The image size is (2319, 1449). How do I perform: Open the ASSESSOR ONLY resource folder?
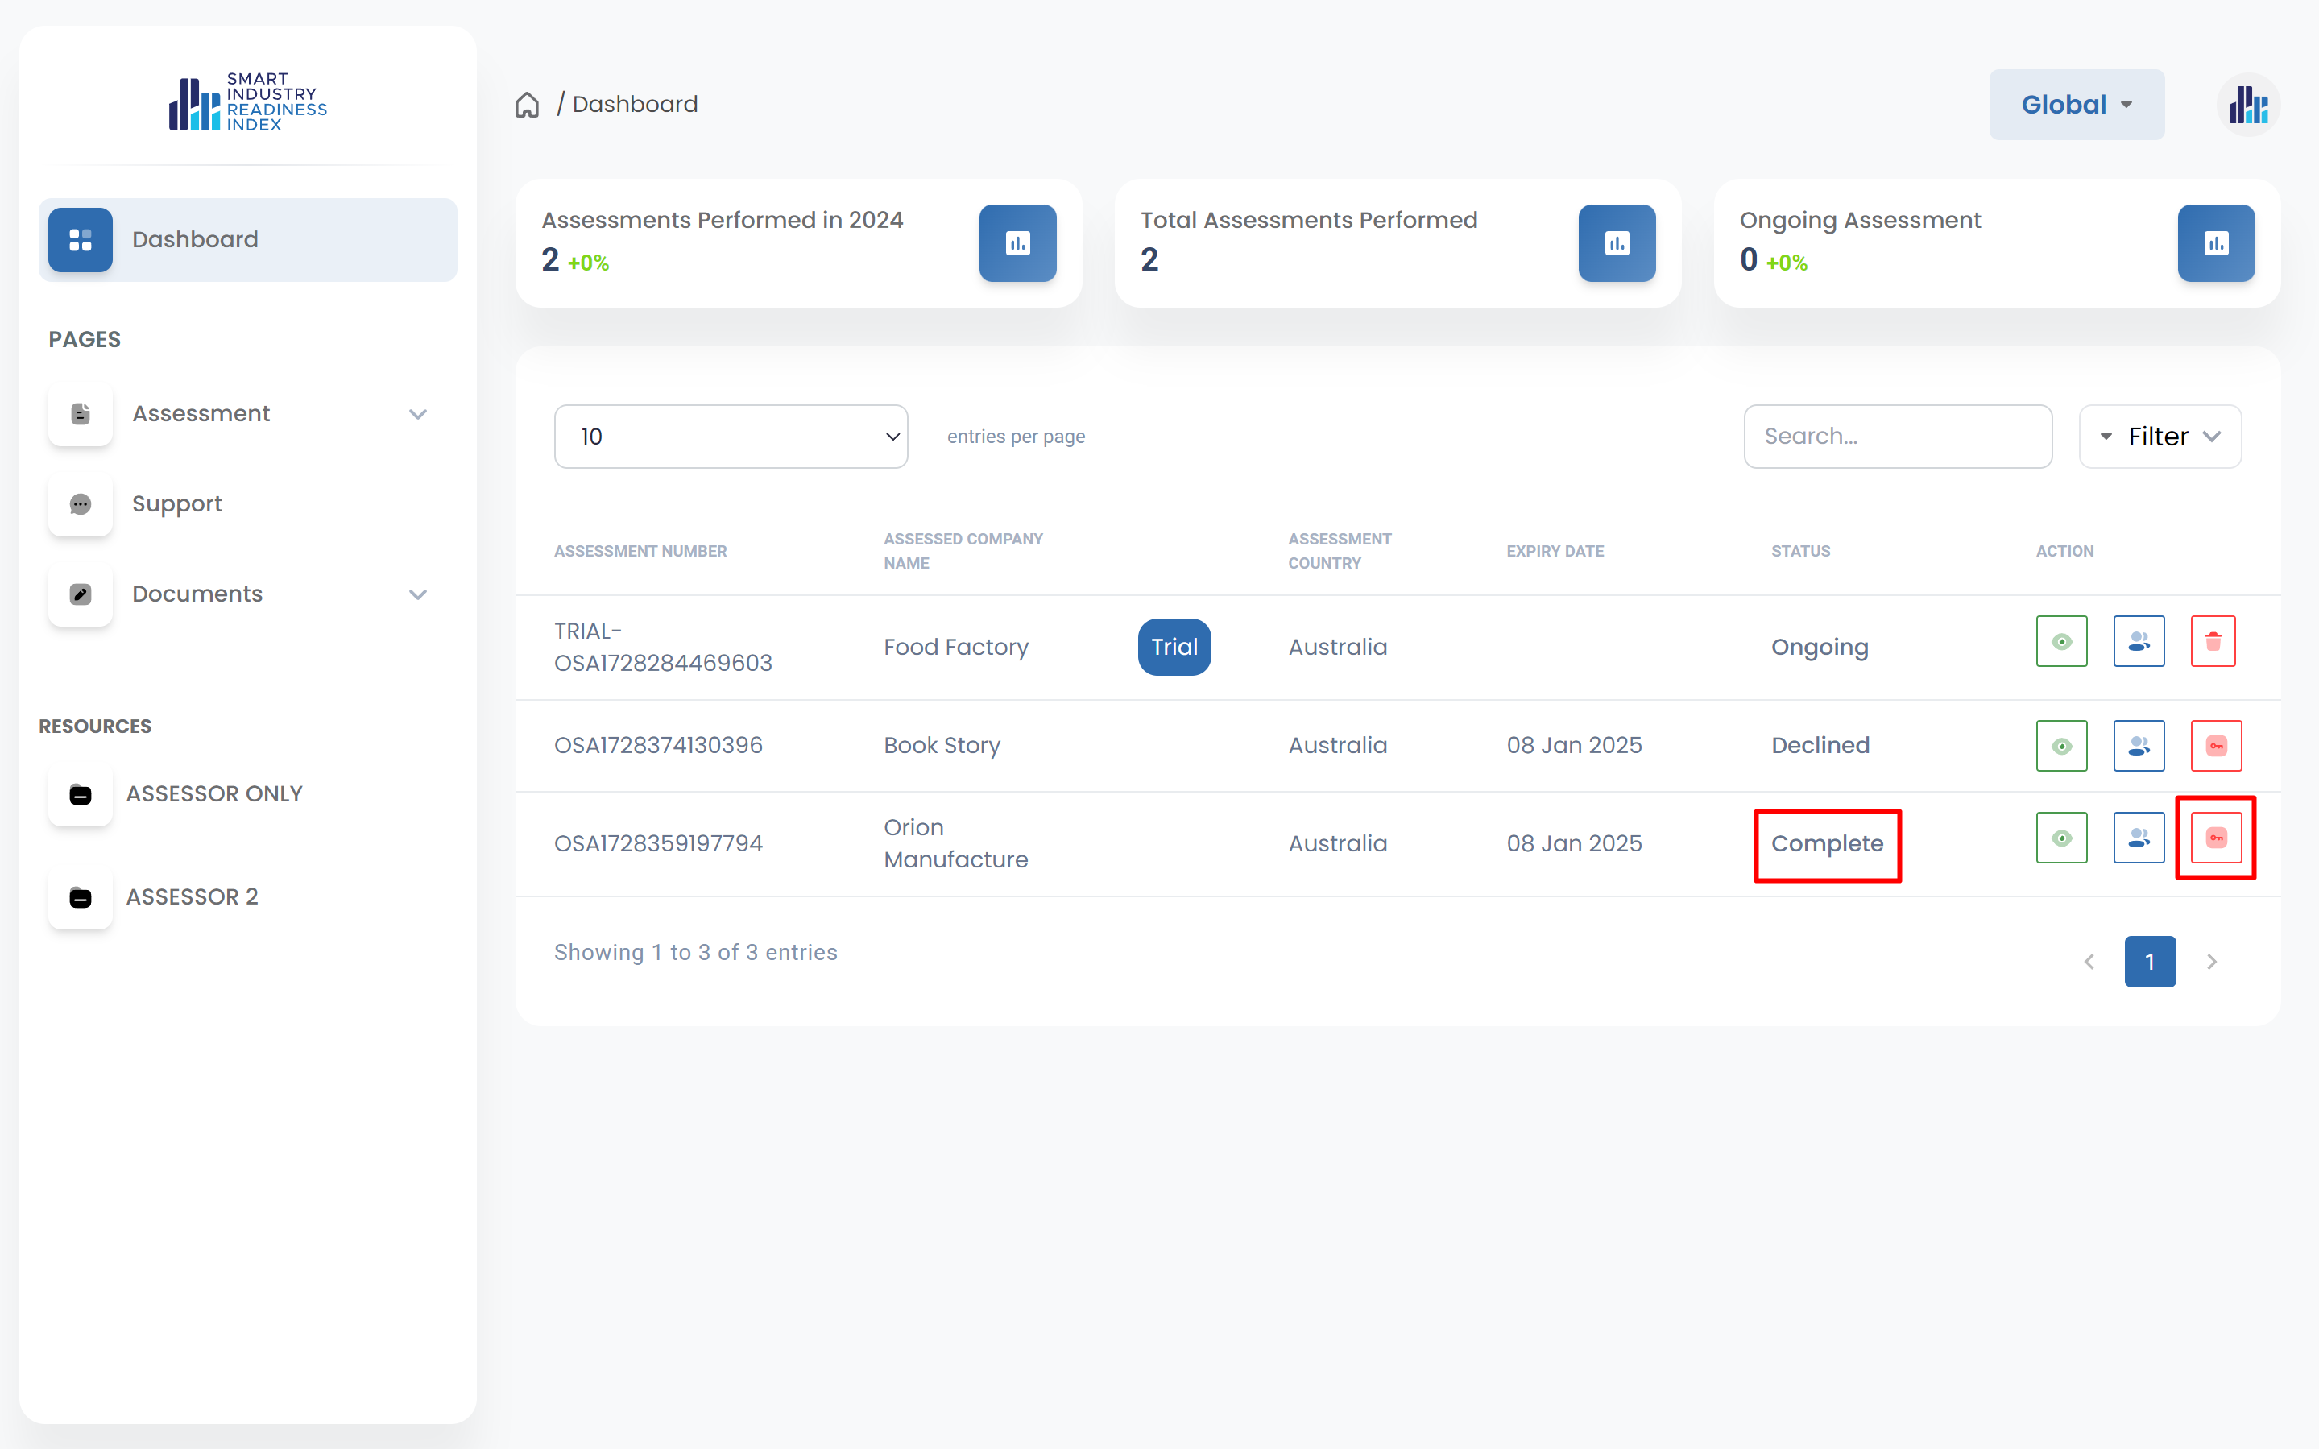click(x=213, y=793)
